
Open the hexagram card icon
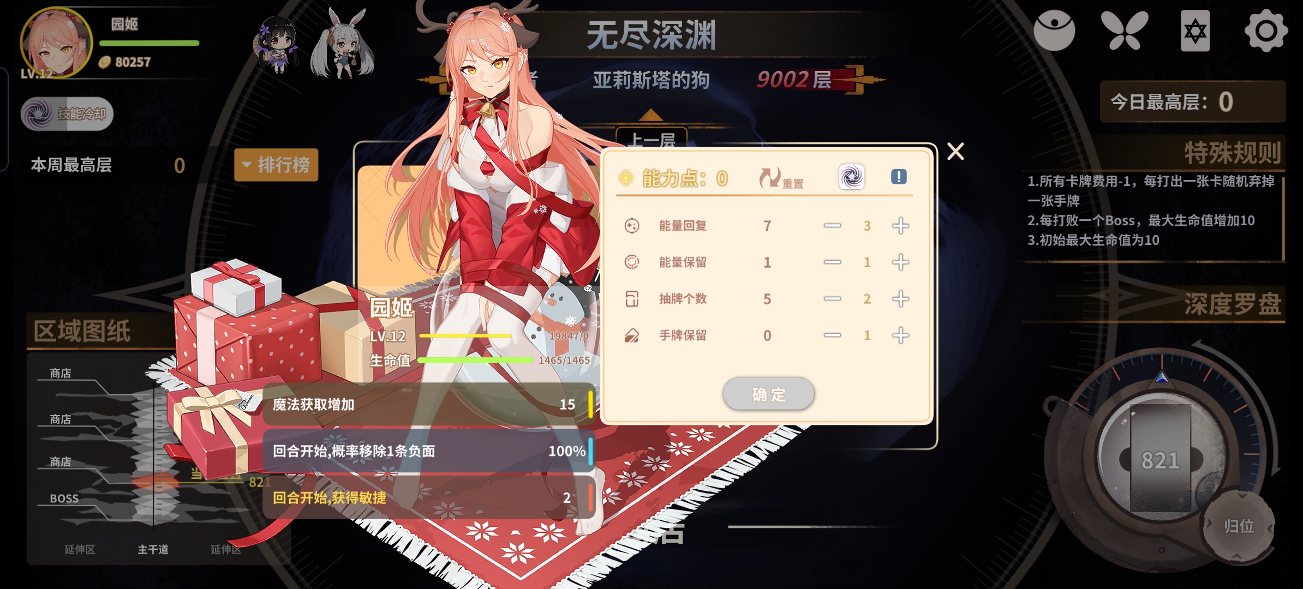coord(1195,31)
